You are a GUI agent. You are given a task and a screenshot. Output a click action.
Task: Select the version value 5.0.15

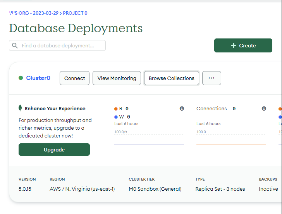[25, 189]
